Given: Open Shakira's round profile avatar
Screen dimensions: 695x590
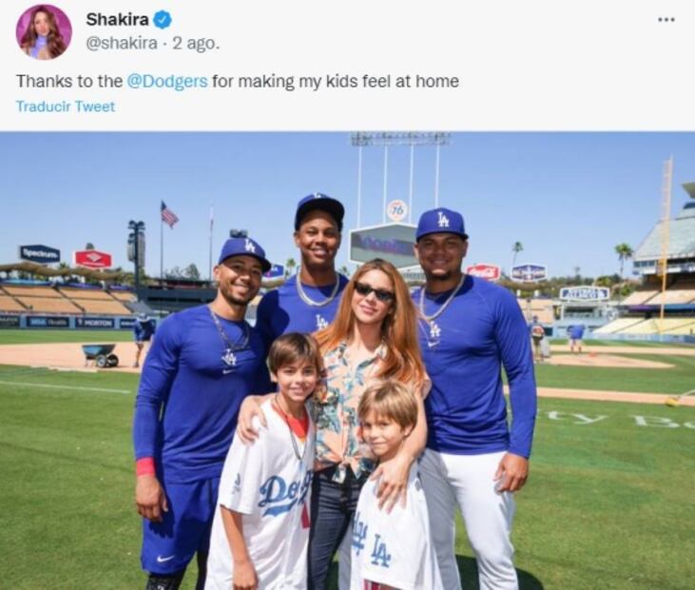Looking at the screenshot, I should click(x=44, y=31).
